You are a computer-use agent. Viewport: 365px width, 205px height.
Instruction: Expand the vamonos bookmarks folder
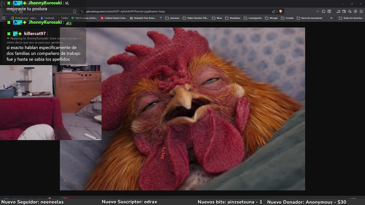click(173, 18)
